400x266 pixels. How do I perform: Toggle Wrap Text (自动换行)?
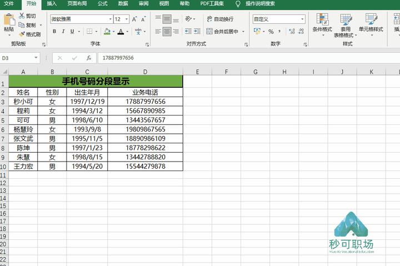(220, 19)
